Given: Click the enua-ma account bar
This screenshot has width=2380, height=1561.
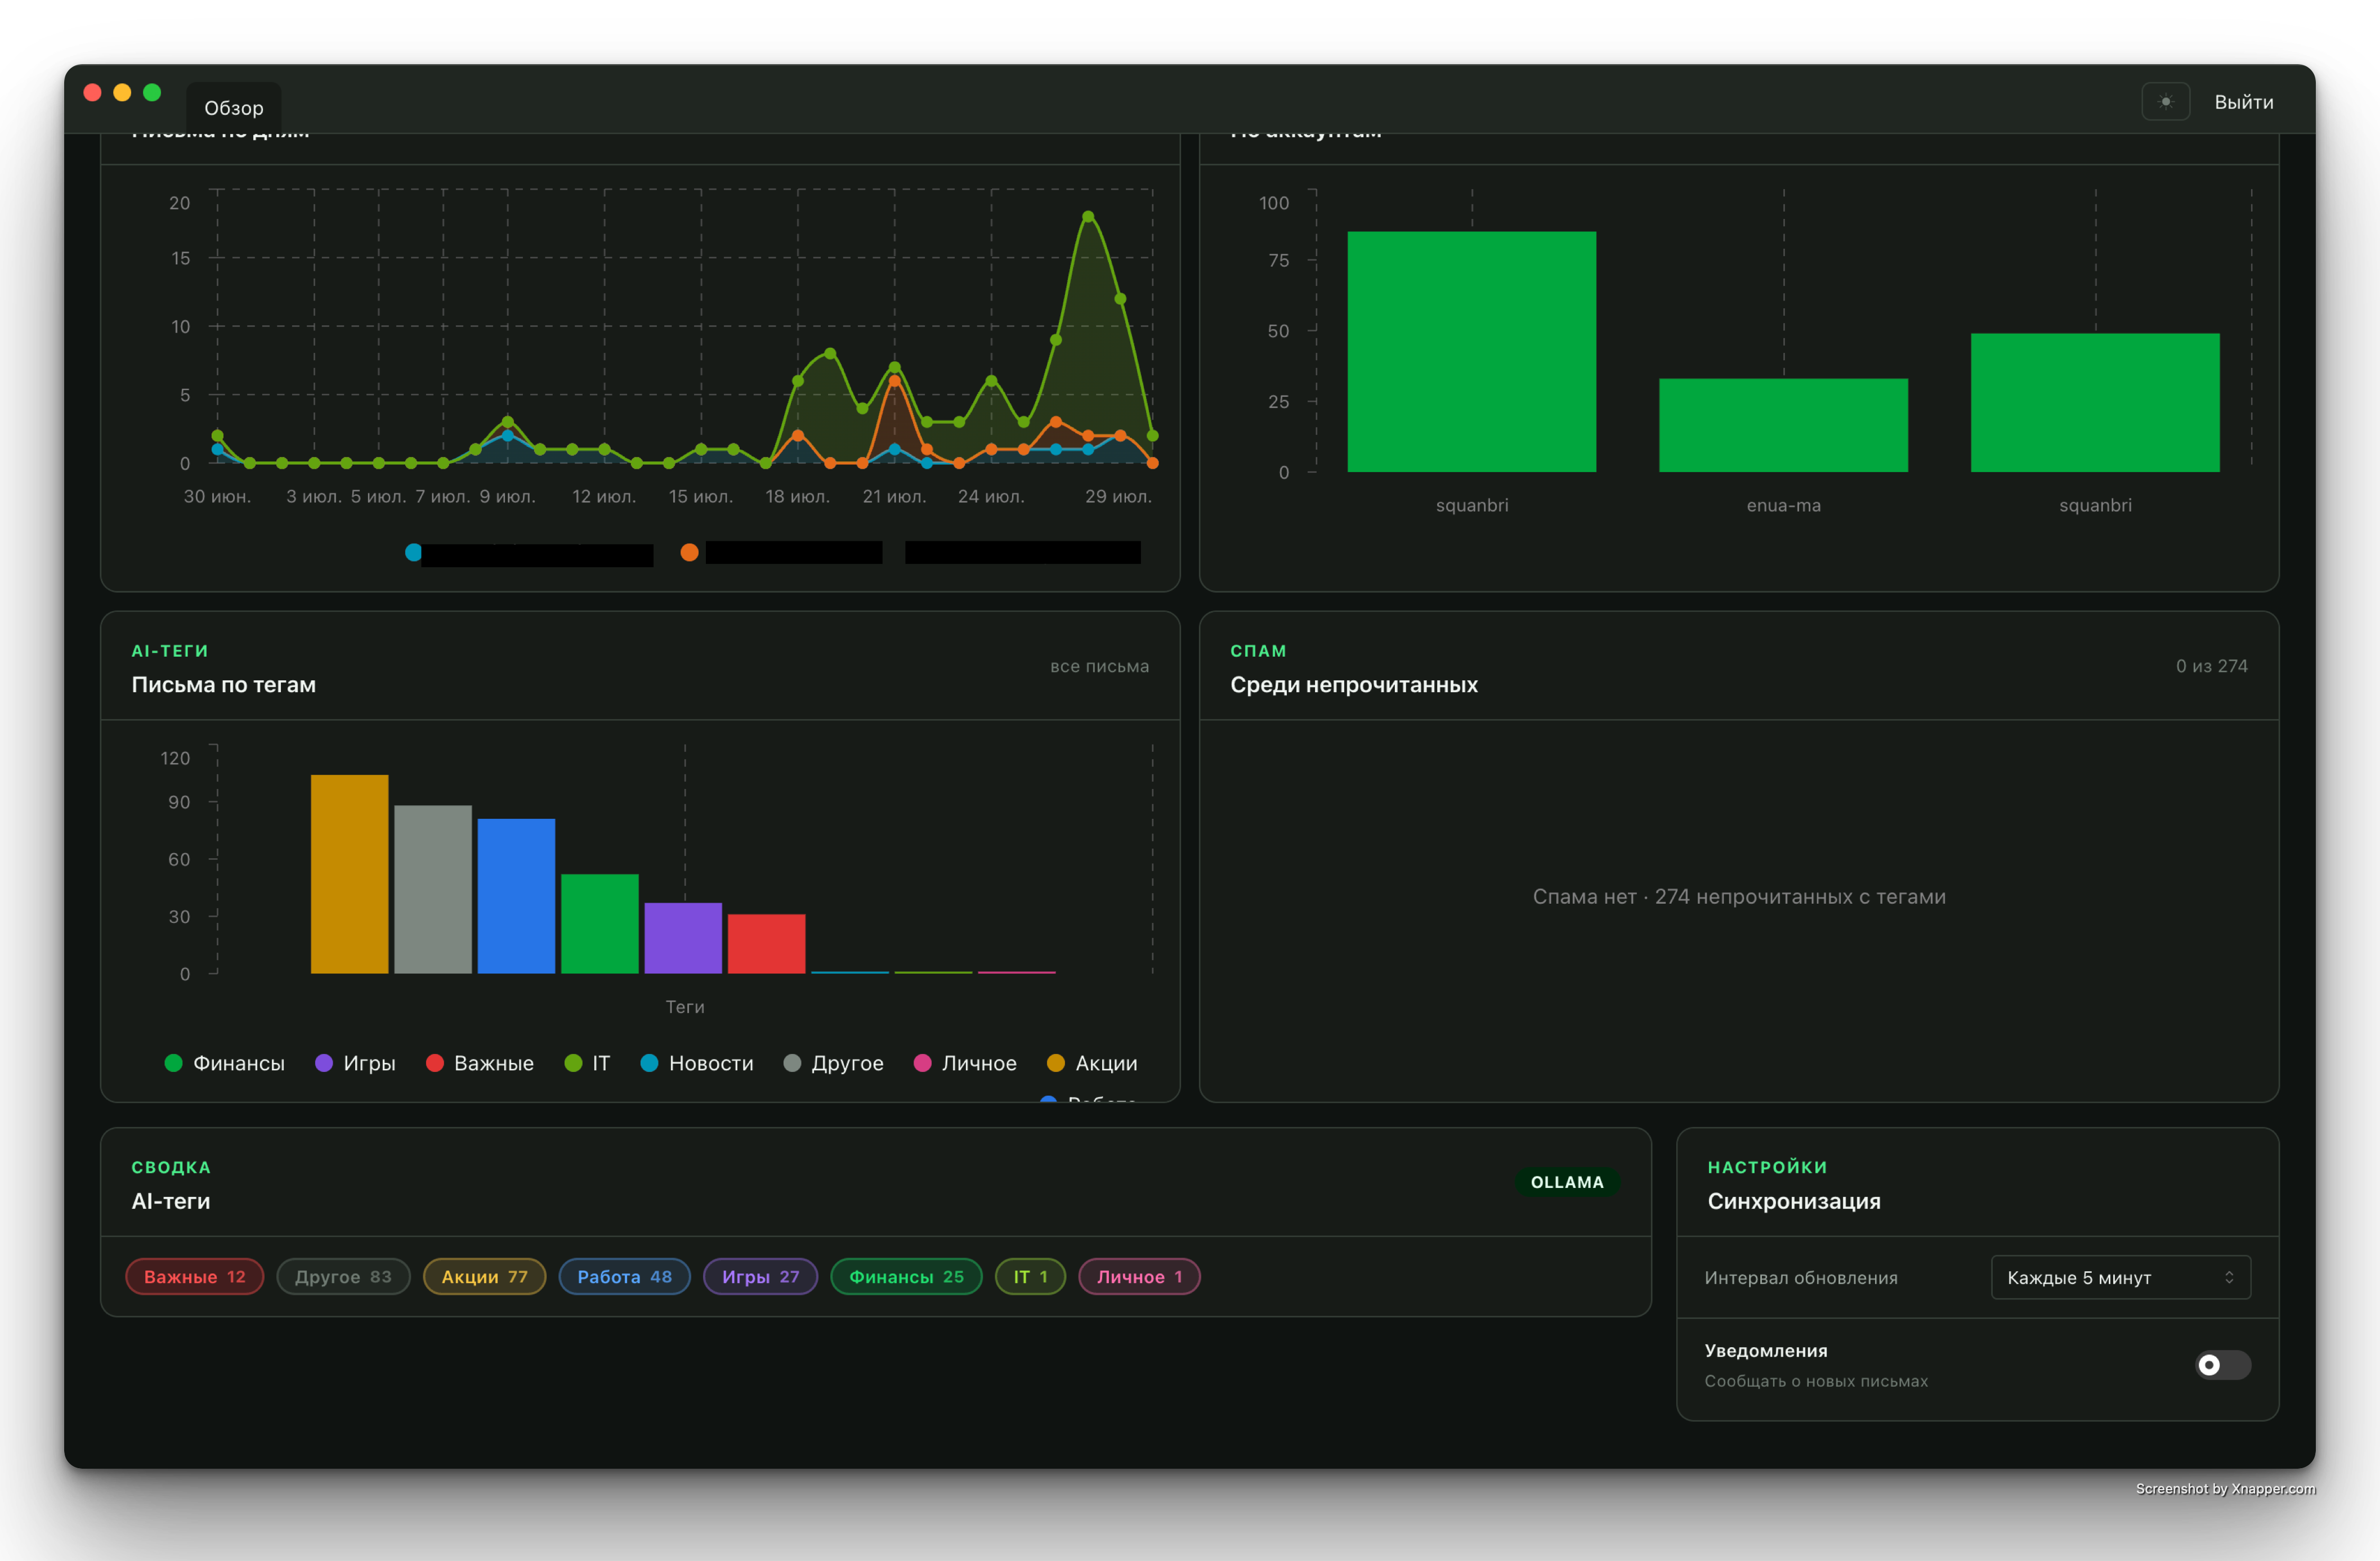Looking at the screenshot, I should point(1783,425).
